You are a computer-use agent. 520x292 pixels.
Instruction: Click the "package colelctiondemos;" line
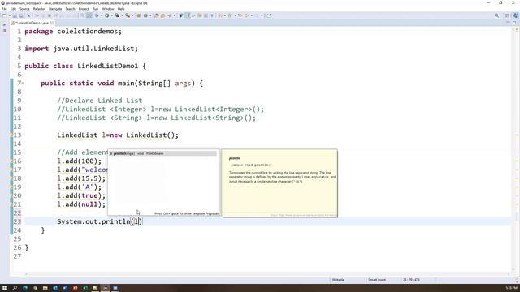tap(73, 31)
